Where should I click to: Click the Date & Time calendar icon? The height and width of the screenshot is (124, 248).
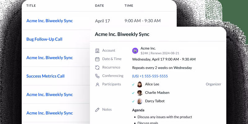(x=97, y=59)
